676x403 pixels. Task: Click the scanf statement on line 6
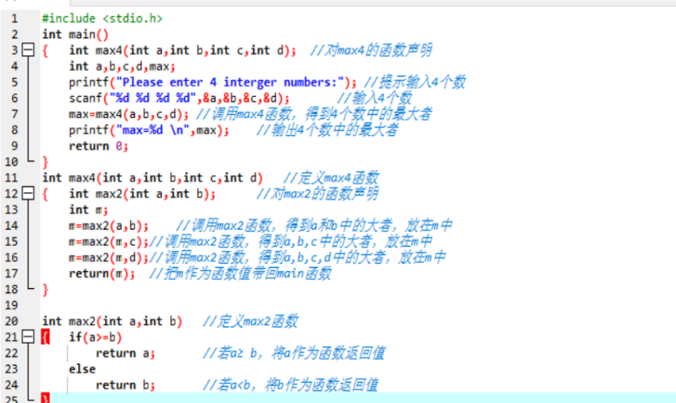179,99
